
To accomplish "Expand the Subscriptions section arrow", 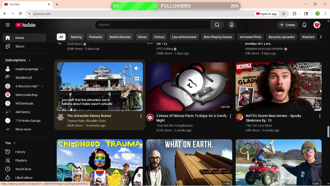I will click(29, 60).
